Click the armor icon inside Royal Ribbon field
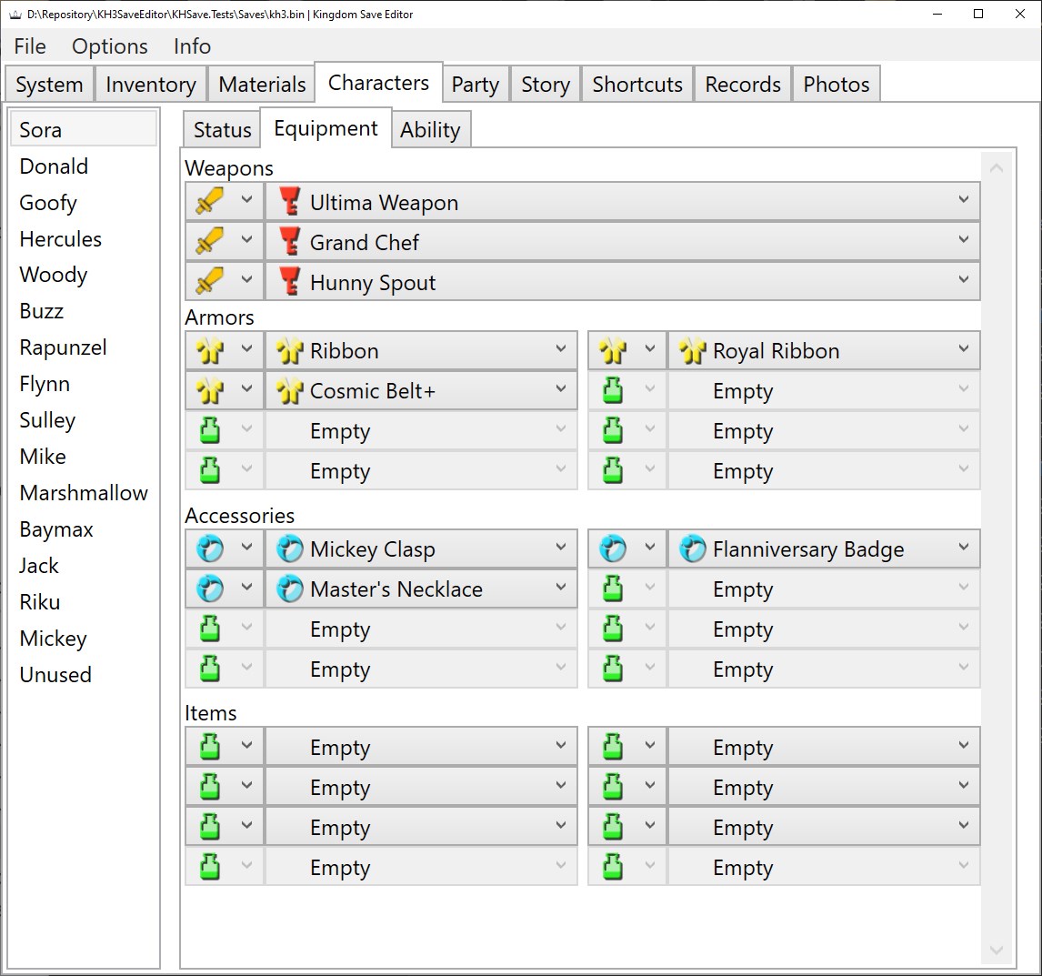This screenshot has height=976, width=1042. (x=693, y=350)
